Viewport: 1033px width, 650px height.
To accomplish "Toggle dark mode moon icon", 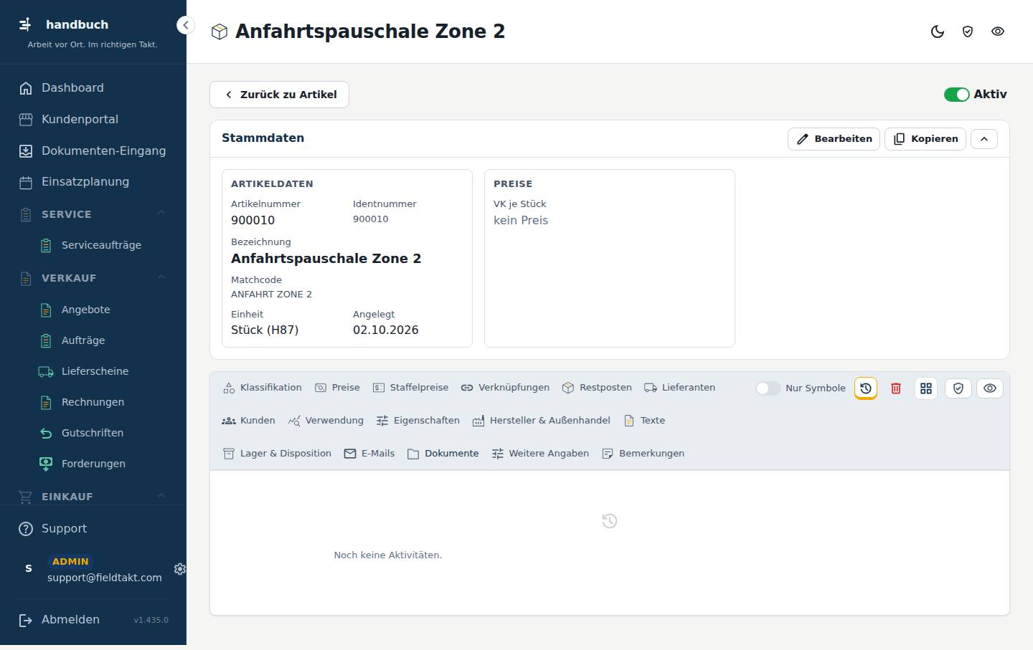I will 938,32.
